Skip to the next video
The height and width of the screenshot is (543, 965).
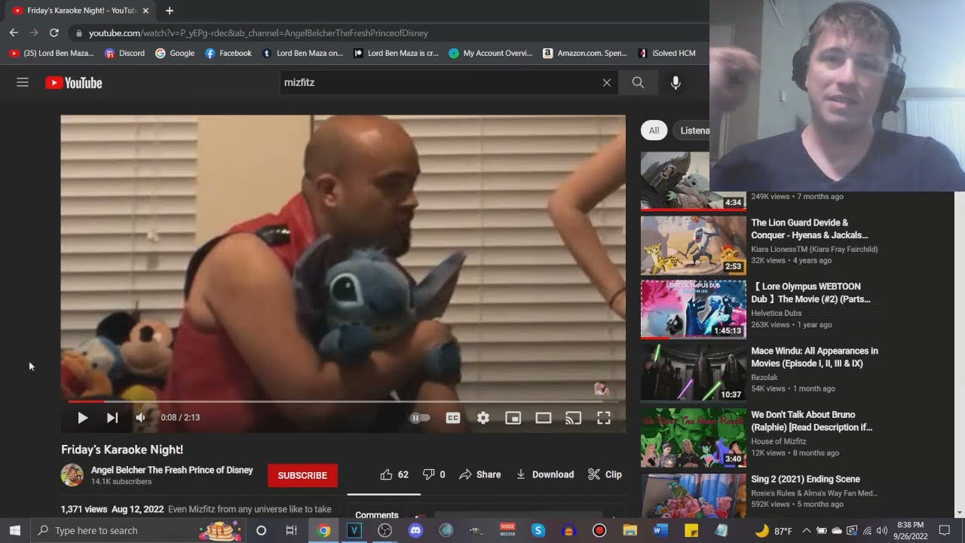point(112,417)
